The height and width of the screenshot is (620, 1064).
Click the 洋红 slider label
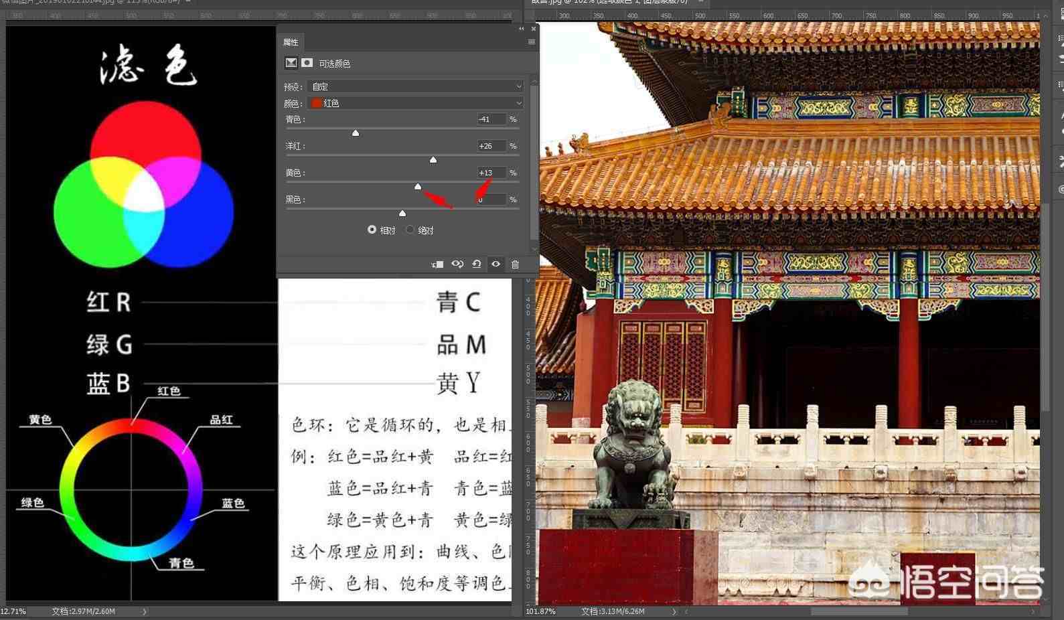(295, 146)
